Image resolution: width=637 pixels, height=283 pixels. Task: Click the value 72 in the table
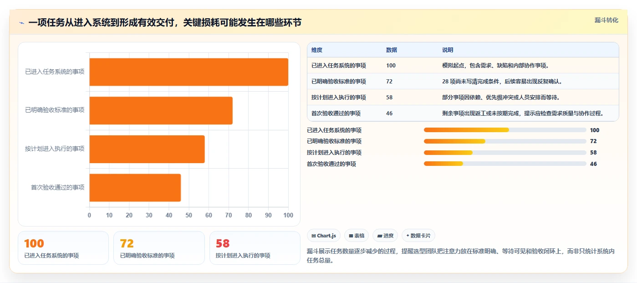coord(389,82)
